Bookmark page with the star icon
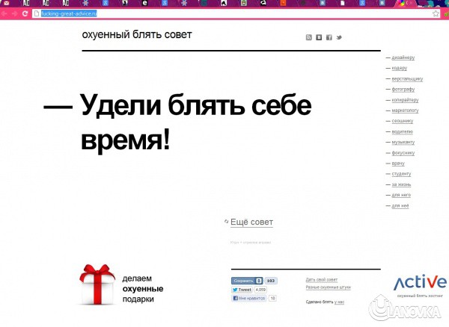The height and width of the screenshot is (327, 449). [436, 13]
